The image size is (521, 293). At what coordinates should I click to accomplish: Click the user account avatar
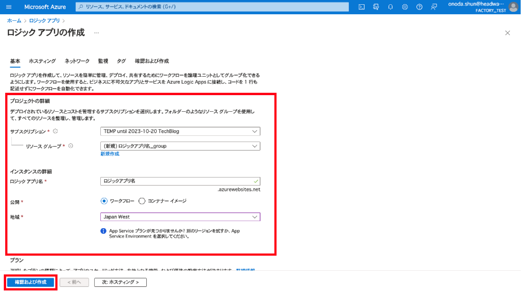coord(513,7)
